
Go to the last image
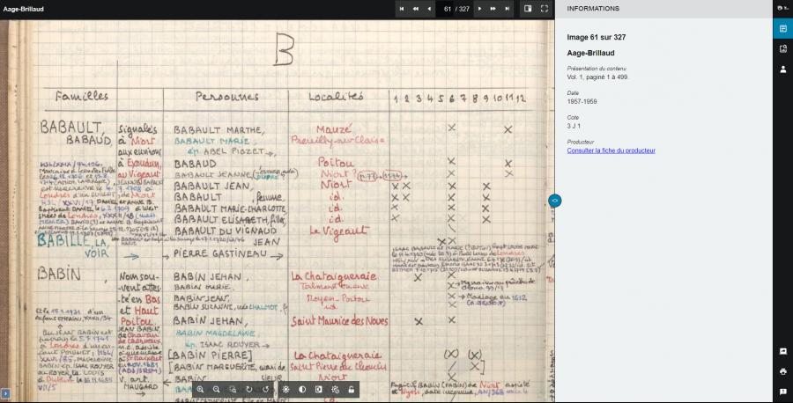508,9
